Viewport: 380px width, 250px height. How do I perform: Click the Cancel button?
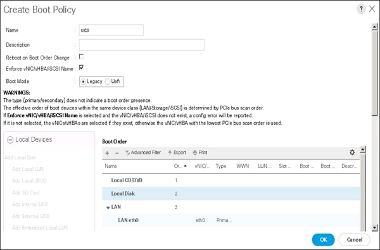coord(354,240)
